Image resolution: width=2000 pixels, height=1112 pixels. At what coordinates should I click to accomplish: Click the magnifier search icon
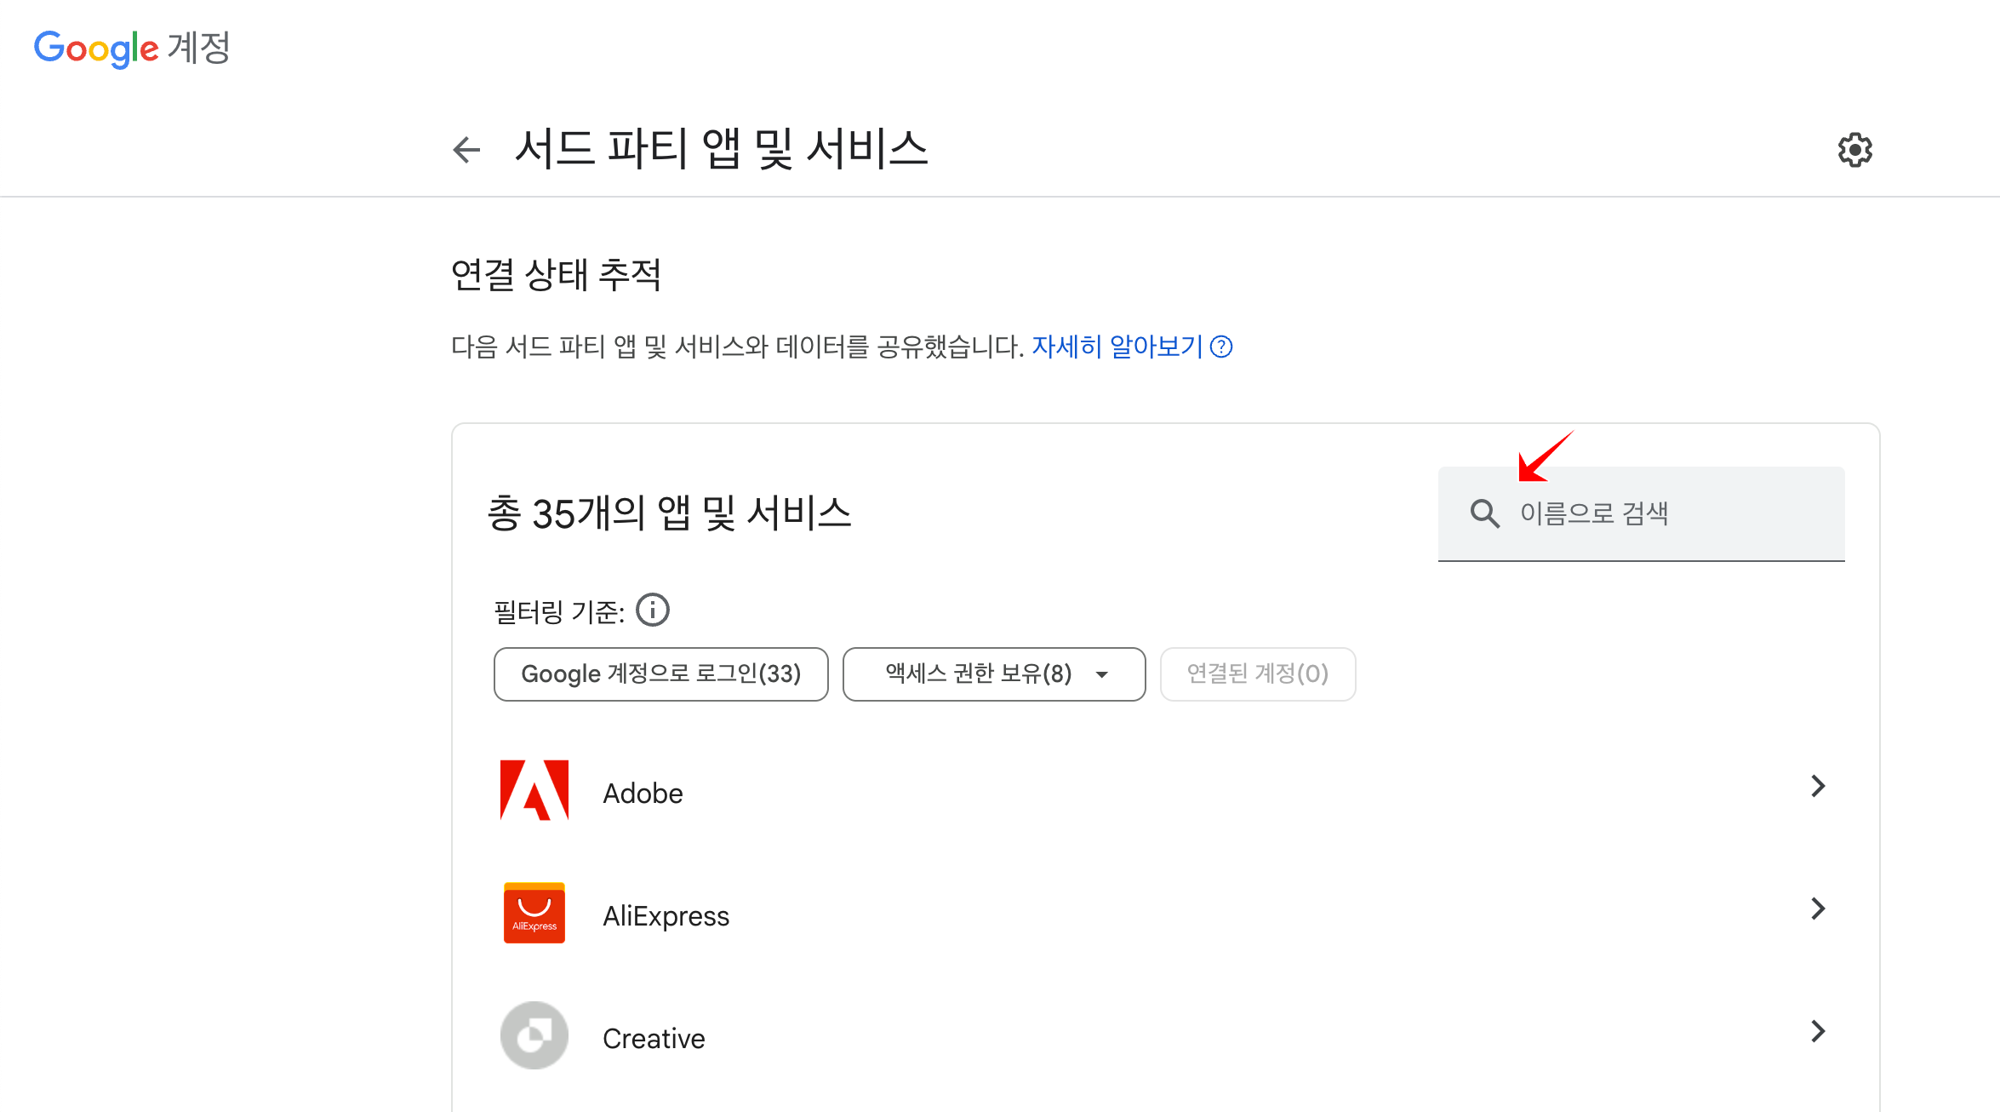pyautogui.click(x=1484, y=513)
